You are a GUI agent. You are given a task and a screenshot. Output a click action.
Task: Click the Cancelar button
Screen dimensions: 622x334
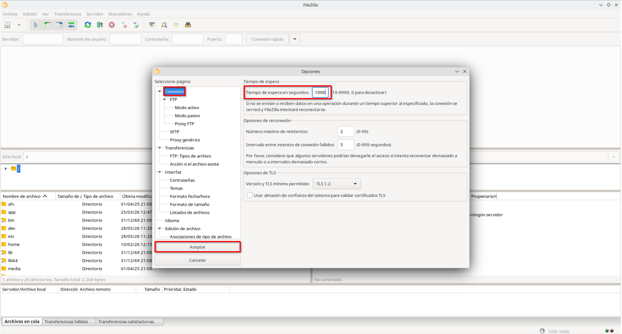click(x=198, y=260)
